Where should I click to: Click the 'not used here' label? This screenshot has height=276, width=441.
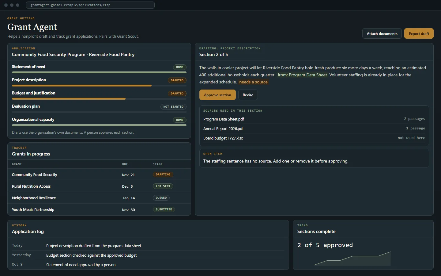[411, 138]
